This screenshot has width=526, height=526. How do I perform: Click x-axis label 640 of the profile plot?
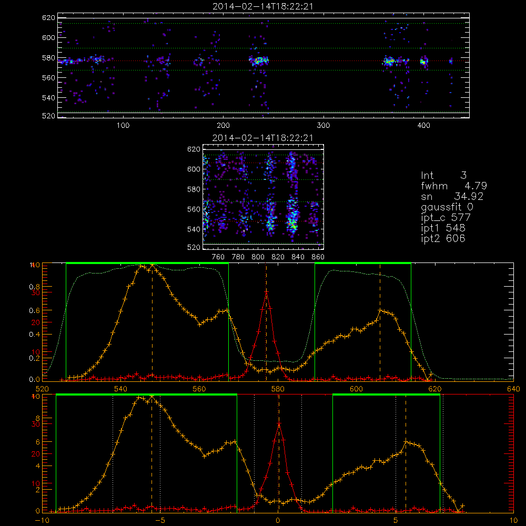pos(513,389)
